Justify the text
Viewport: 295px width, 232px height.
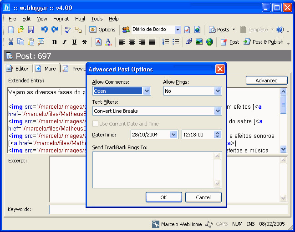pos(152,42)
